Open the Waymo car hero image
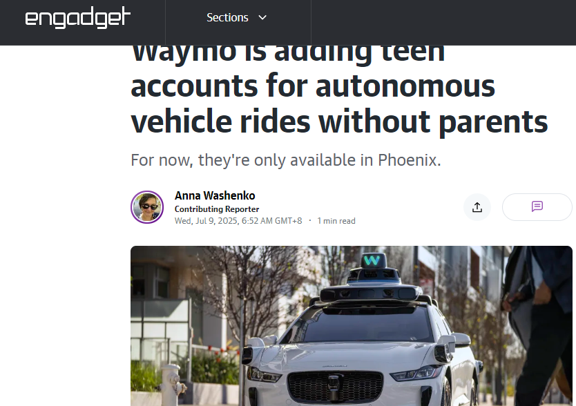The image size is (576, 406). [x=351, y=326]
